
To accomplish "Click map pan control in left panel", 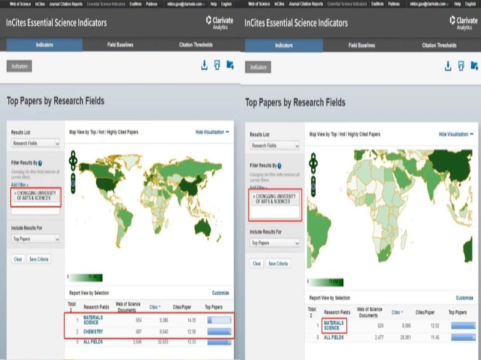I will pos(73,160).
